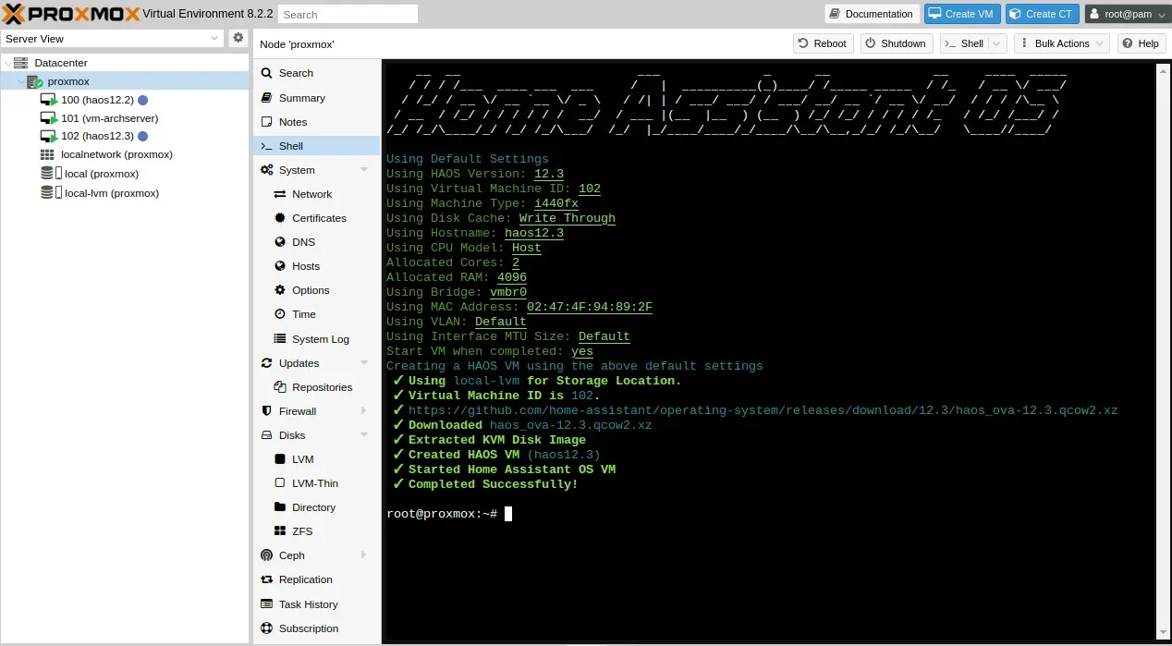This screenshot has width=1172, height=646.
Task: Select VM 100 (haos12.2) in tree
Action: coord(97,100)
